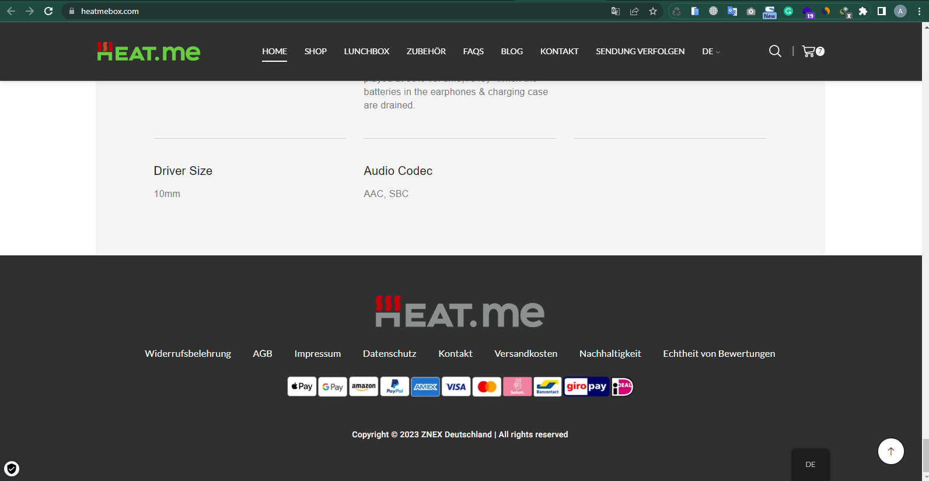The width and height of the screenshot is (929, 481).
Task: Click the Bancontact payment icon
Action: pyautogui.click(x=548, y=387)
